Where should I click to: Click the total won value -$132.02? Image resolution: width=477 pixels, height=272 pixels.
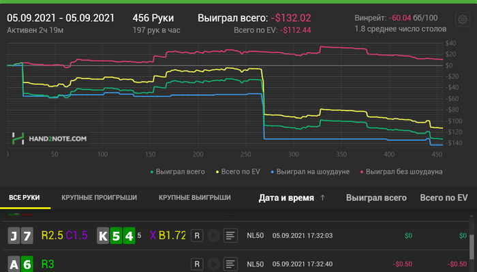tap(291, 18)
